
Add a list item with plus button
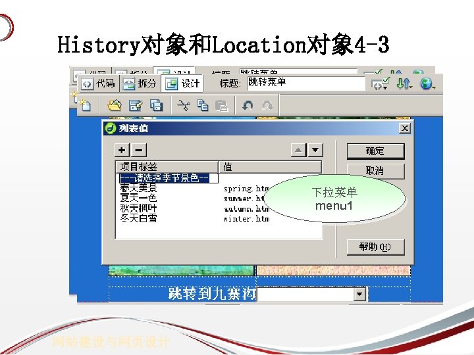click(122, 150)
